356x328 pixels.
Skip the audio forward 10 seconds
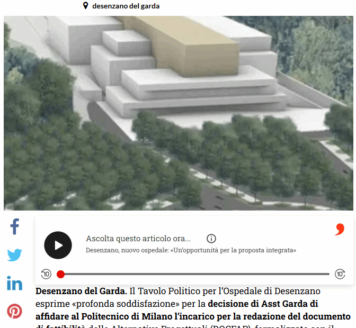[x=340, y=274]
